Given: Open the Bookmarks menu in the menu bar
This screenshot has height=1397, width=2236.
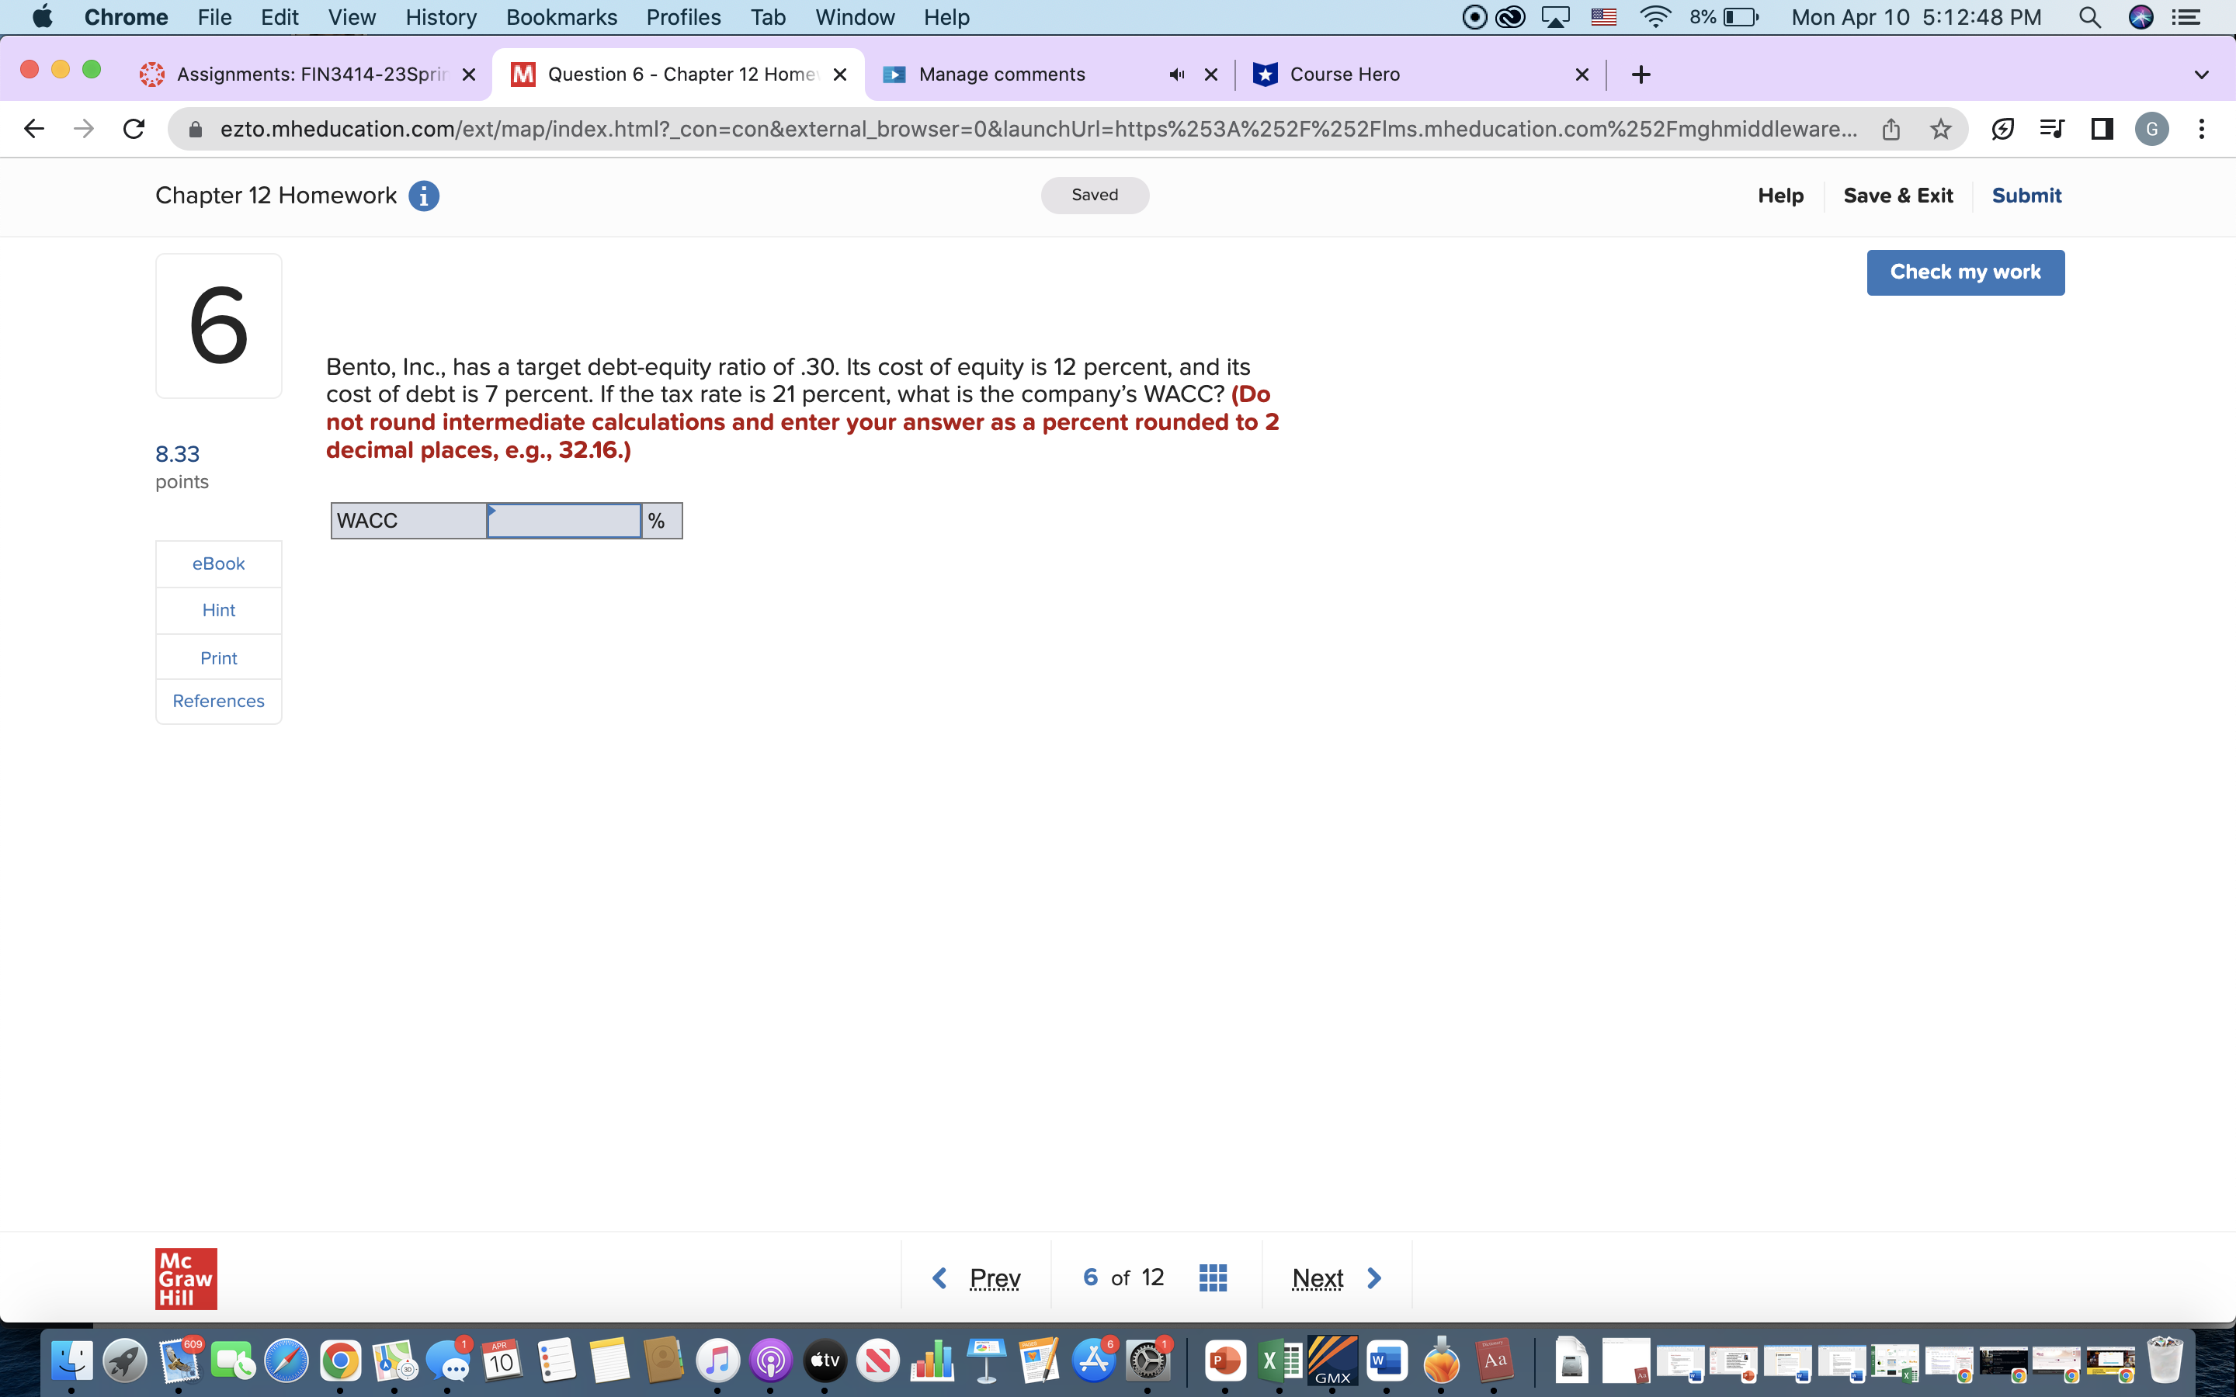Looking at the screenshot, I should (x=562, y=16).
